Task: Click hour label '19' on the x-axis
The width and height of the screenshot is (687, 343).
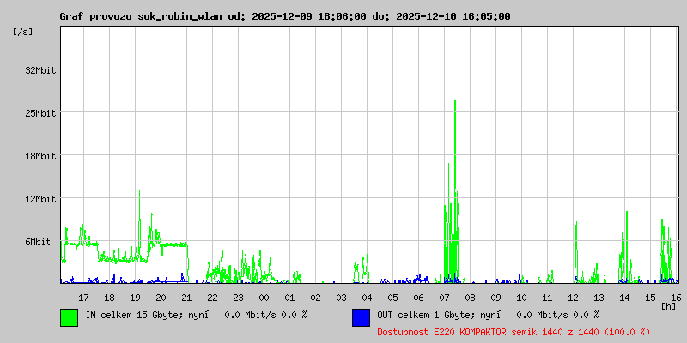Action: 135,298
